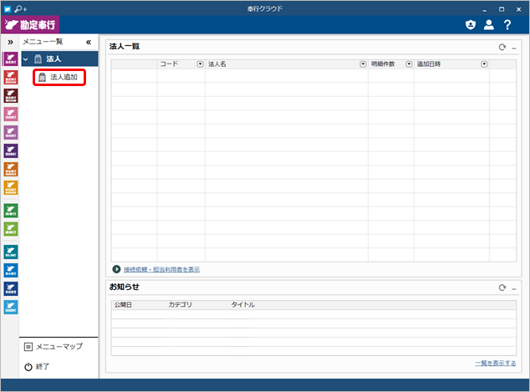Maximize the 奉行クラウド window
The width and height of the screenshot is (530, 392).
502,9
